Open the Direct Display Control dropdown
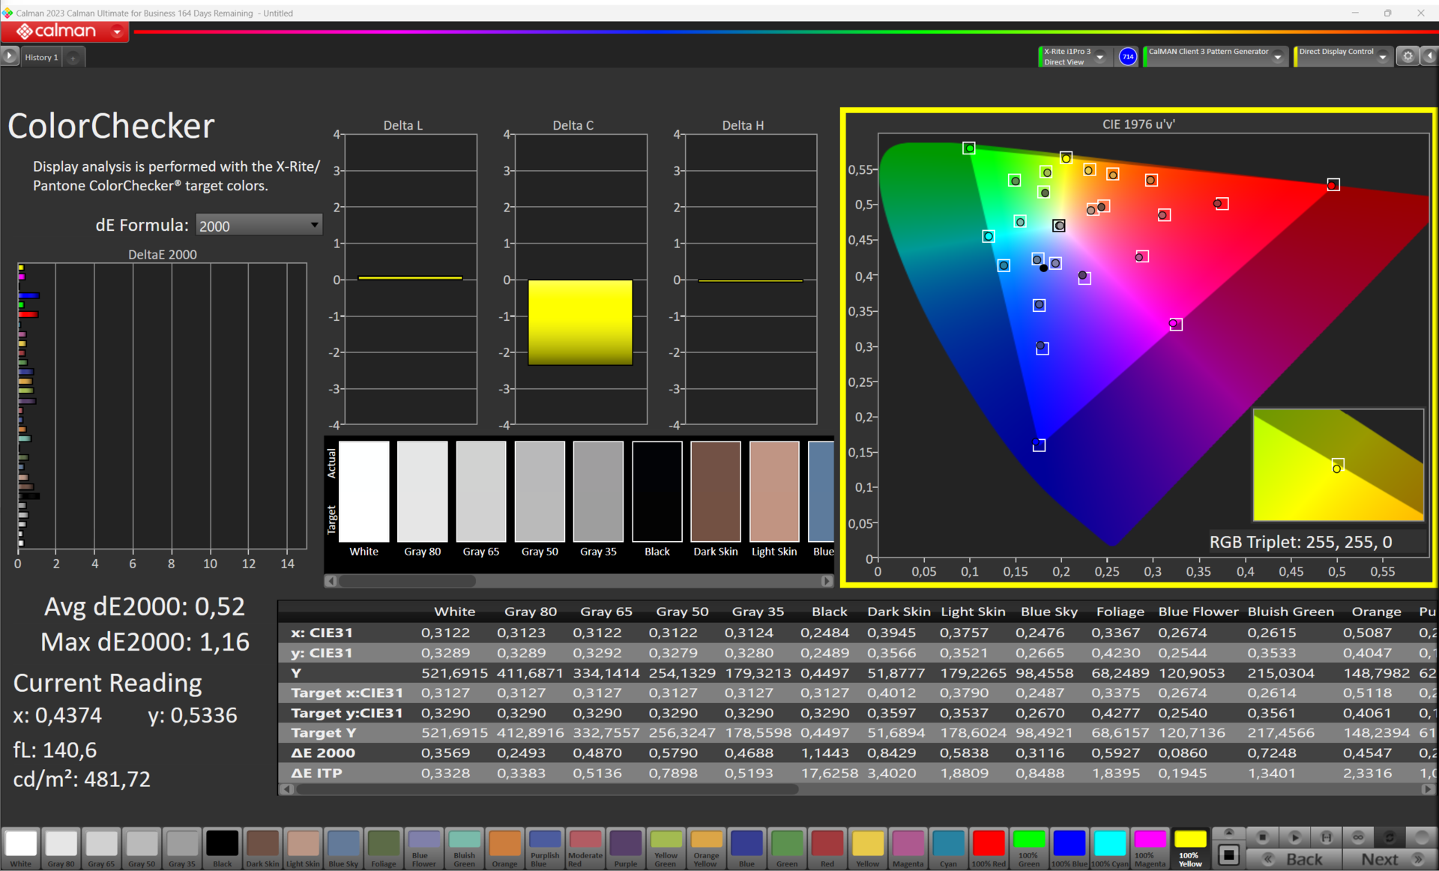Image resolution: width=1439 pixels, height=871 pixels. tap(1382, 57)
